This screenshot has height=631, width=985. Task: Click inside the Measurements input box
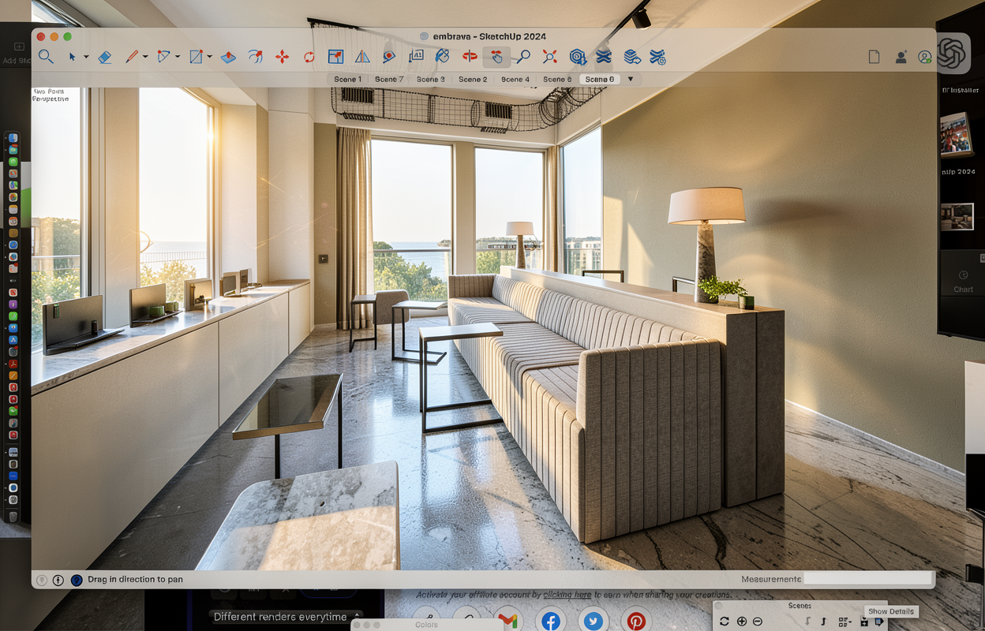[x=867, y=579]
